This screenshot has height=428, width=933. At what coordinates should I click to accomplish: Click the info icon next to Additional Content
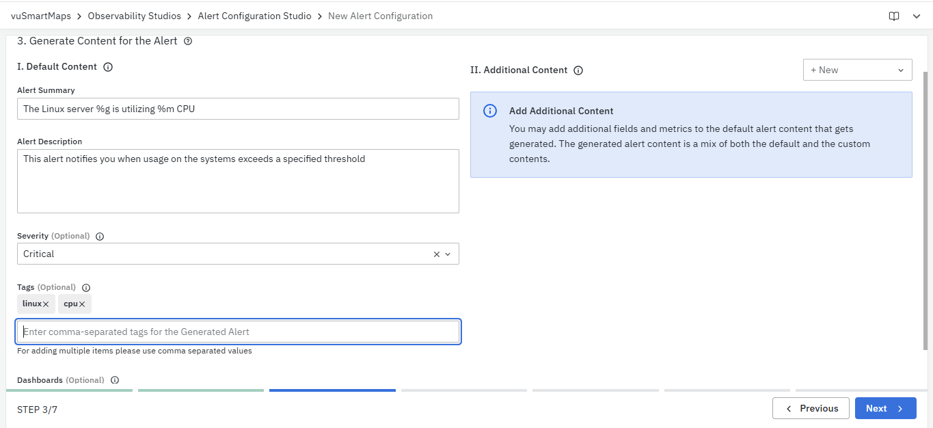pos(578,70)
